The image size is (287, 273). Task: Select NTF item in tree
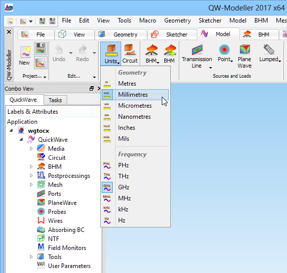(x=54, y=239)
